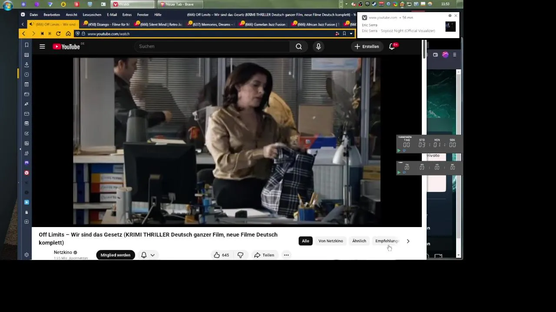
Task: Bookmark this page via address bar icon
Action: point(344,34)
